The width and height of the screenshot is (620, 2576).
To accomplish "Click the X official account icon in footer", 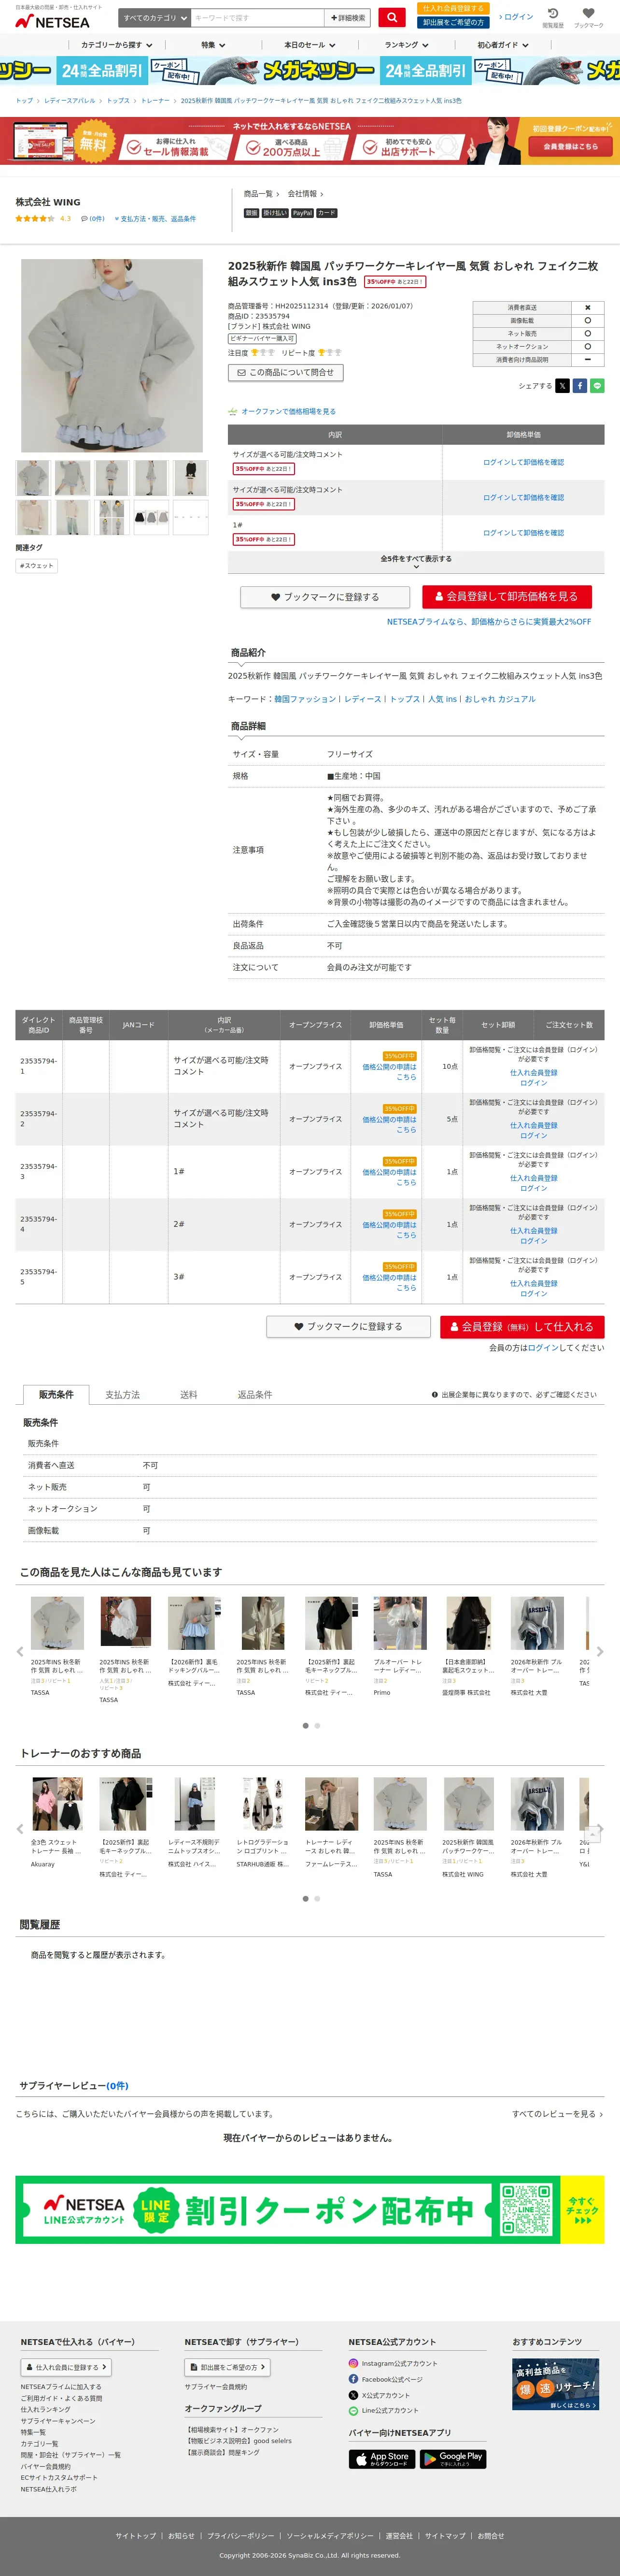I will coord(352,2395).
